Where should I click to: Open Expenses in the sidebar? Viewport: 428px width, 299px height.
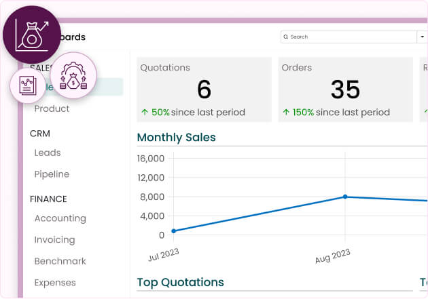coord(55,283)
